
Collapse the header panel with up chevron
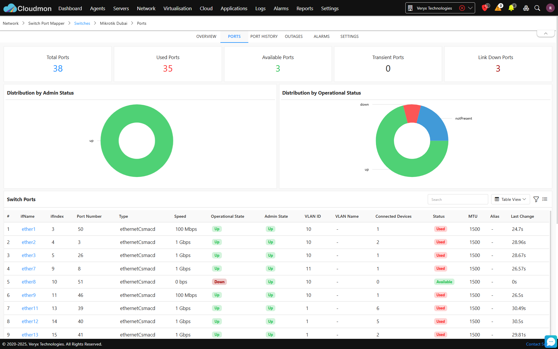(546, 33)
